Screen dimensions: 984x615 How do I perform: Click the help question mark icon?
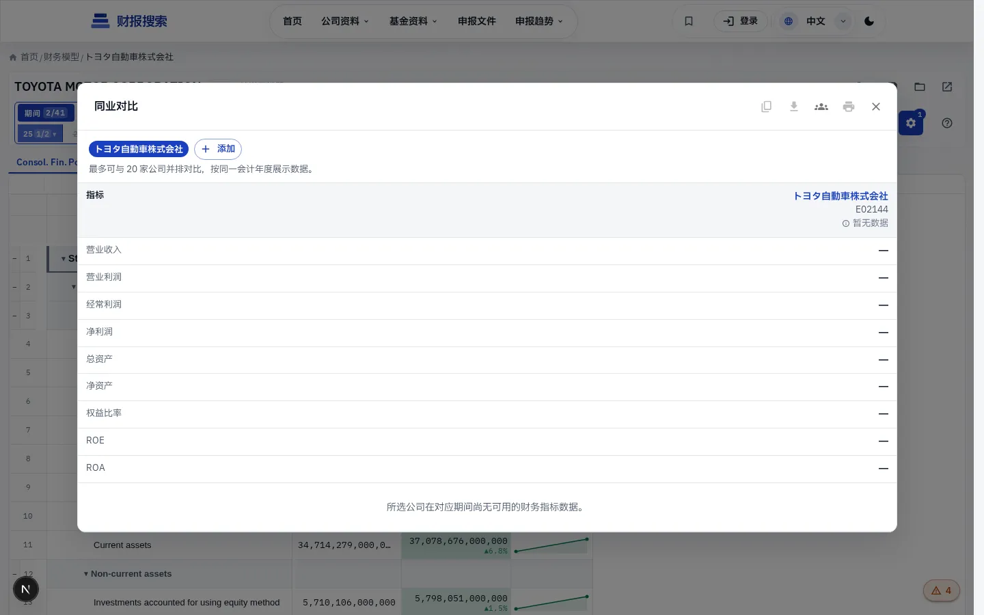click(947, 123)
